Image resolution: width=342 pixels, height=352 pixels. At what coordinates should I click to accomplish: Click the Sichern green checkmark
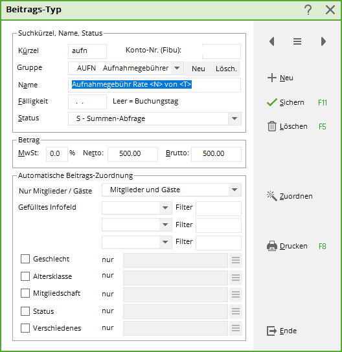272,102
